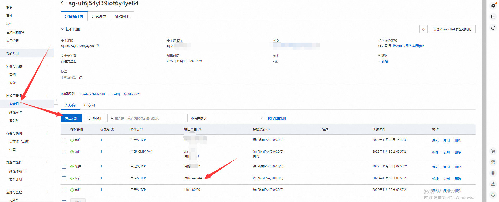This screenshot has height=202, width=499.
Task: Click the question mark help icon in right sidebar
Action: (493, 28)
